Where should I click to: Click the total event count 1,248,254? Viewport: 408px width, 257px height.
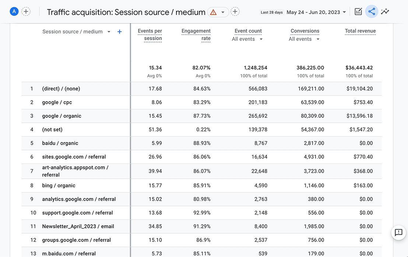(255, 68)
